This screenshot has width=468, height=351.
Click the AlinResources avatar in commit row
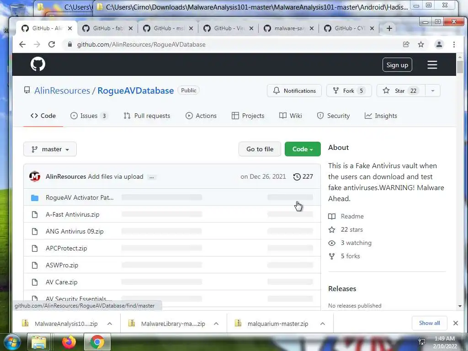[35, 176]
